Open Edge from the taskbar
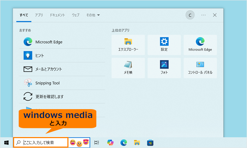 click(123, 143)
